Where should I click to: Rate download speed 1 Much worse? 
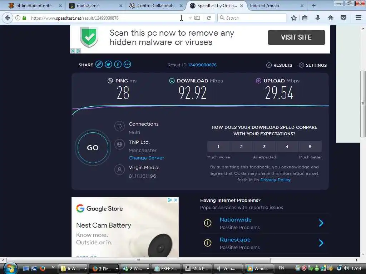coord(218,147)
